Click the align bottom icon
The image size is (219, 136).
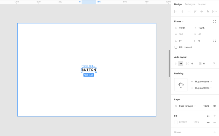pyautogui.click(x=208, y=12)
